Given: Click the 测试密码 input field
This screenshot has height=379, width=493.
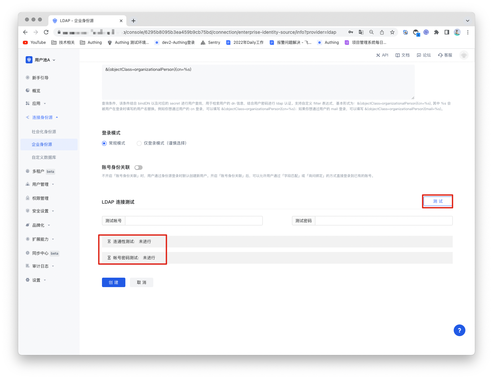Looking at the screenshot, I should coord(384,221).
